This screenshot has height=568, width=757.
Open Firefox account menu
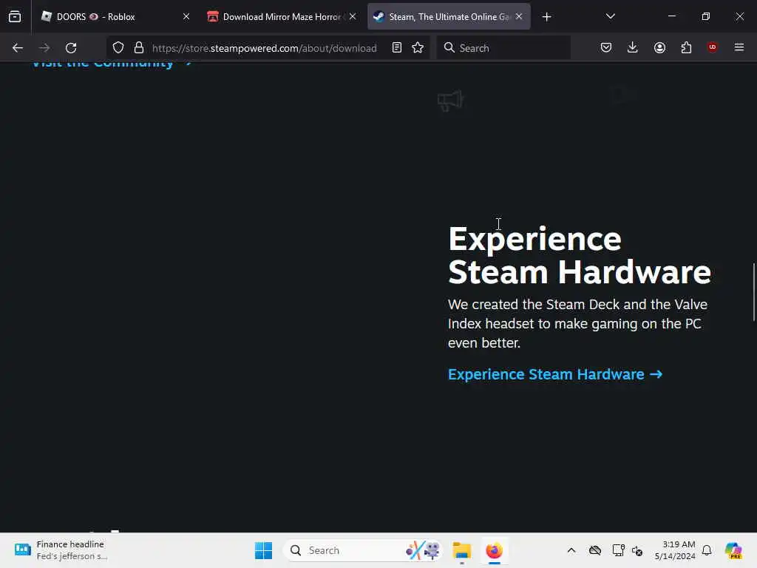tap(659, 48)
